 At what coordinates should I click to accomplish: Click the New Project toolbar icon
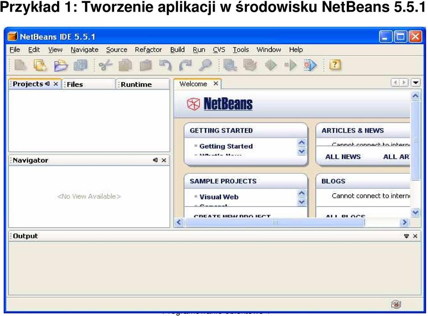click(x=41, y=66)
